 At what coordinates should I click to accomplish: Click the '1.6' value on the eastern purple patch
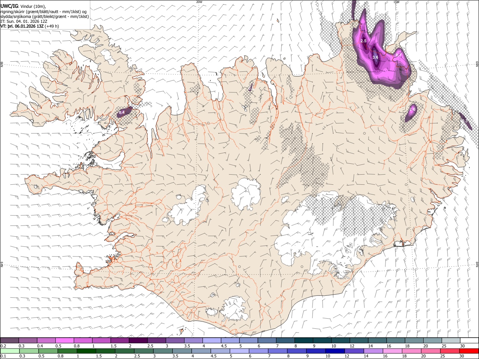[x=412, y=109]
